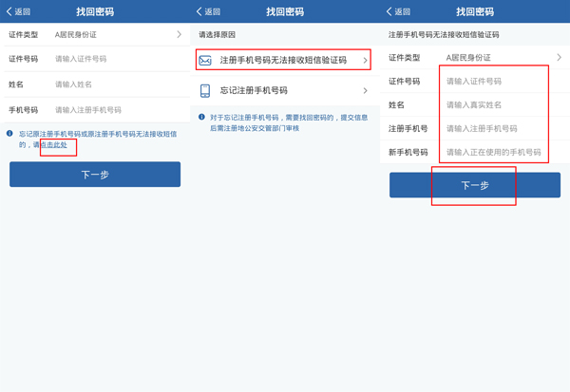The height and width of the screenshot is (392, 570).
Task: Open the chevron for 忘记注册手机号码
Action: [x=365, y=91]
